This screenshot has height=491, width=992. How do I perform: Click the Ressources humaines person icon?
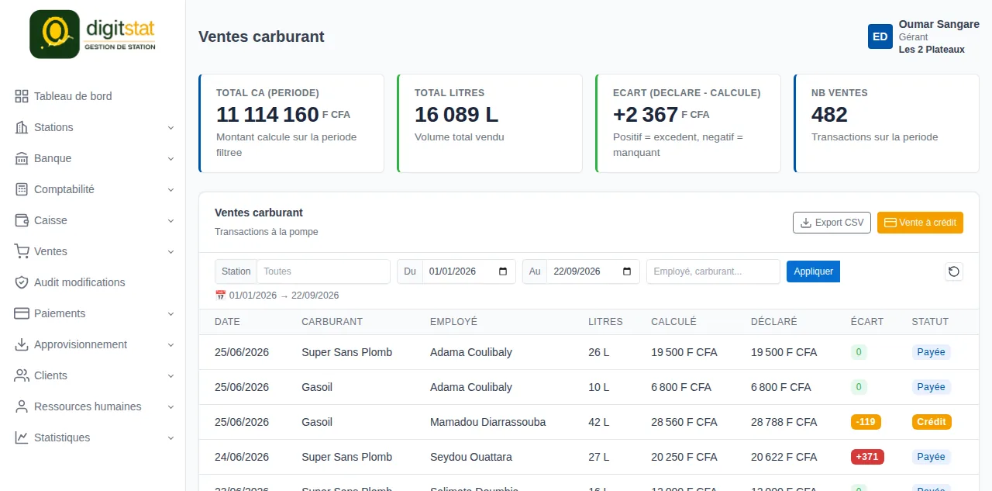tap(22, 406)
